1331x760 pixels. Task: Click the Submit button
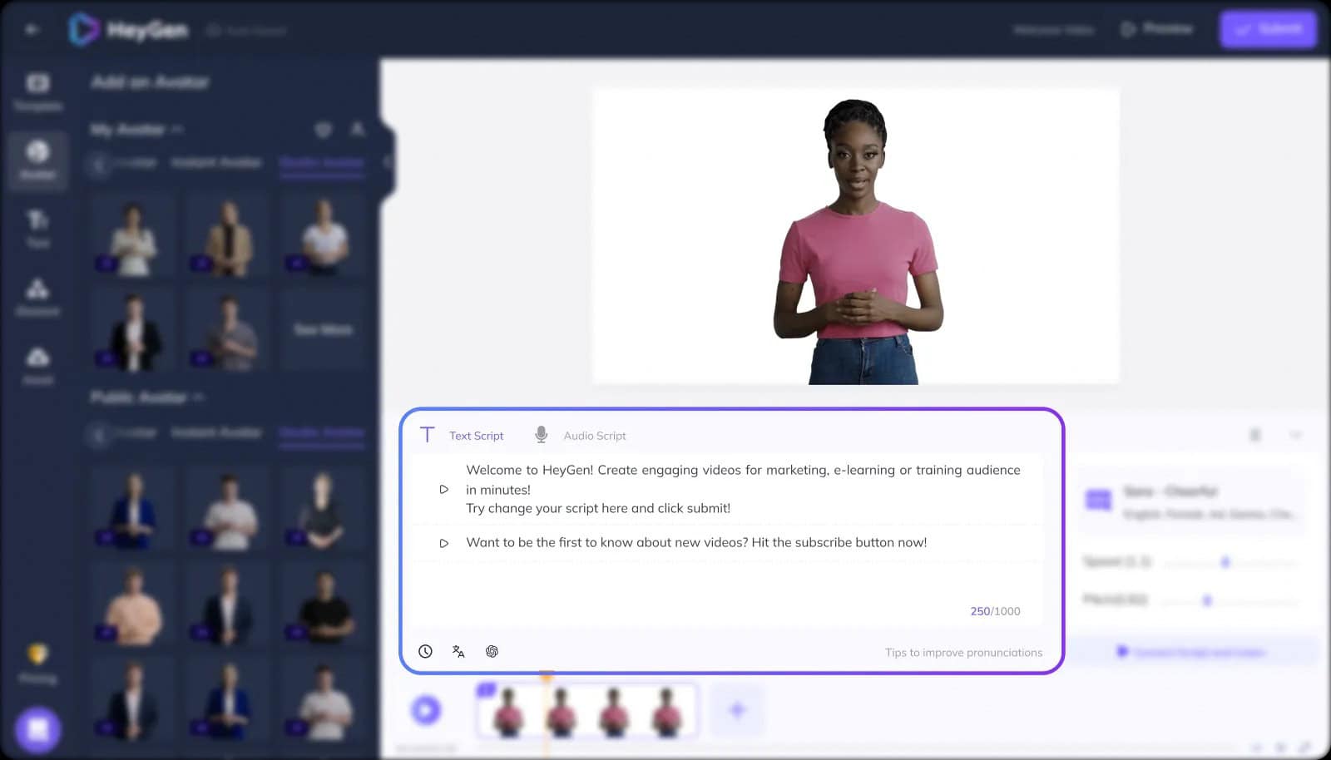pos(1268,29)
